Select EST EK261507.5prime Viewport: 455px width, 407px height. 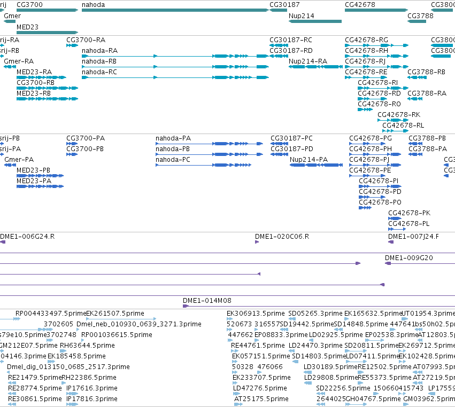click(121, 319)
